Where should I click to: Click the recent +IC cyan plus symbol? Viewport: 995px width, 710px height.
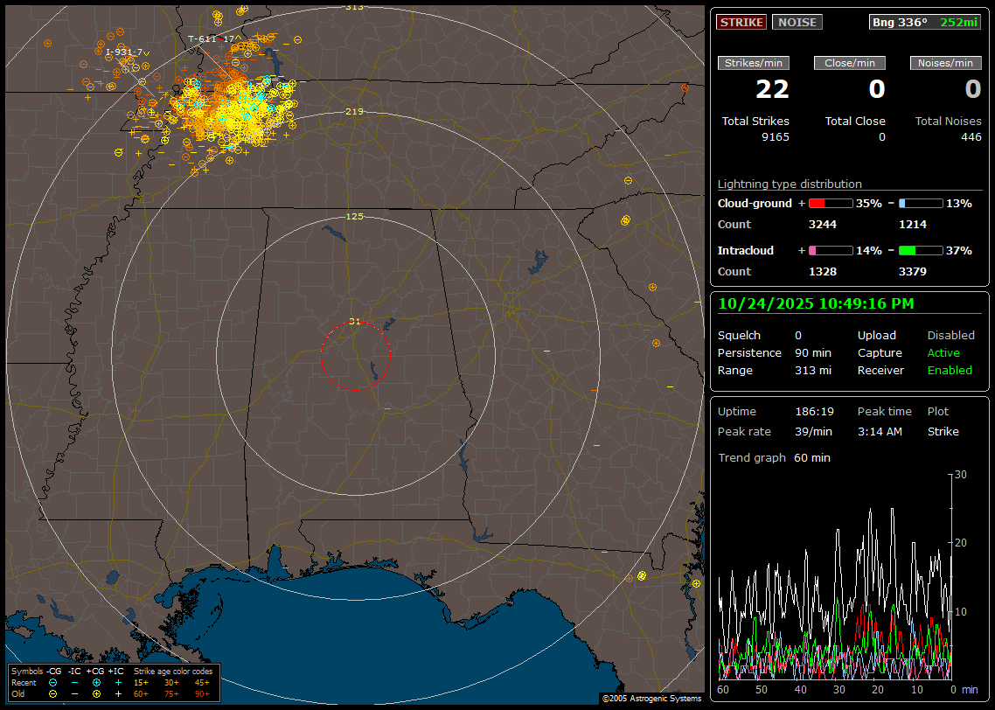[118, 682]
